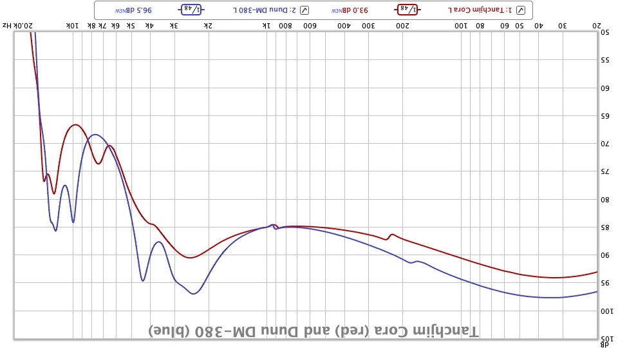Screen dimensions: 627x348
Task: Click the graph title mentioning Tanchjim Cora and Dunu
Action: pos(313,331)
